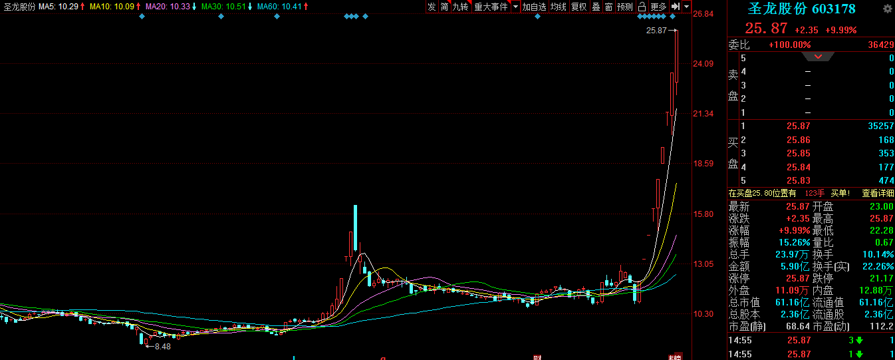Click 加自选 to add to watchlist
This screenshot has height=360, width=895.
tap(534, 7)
